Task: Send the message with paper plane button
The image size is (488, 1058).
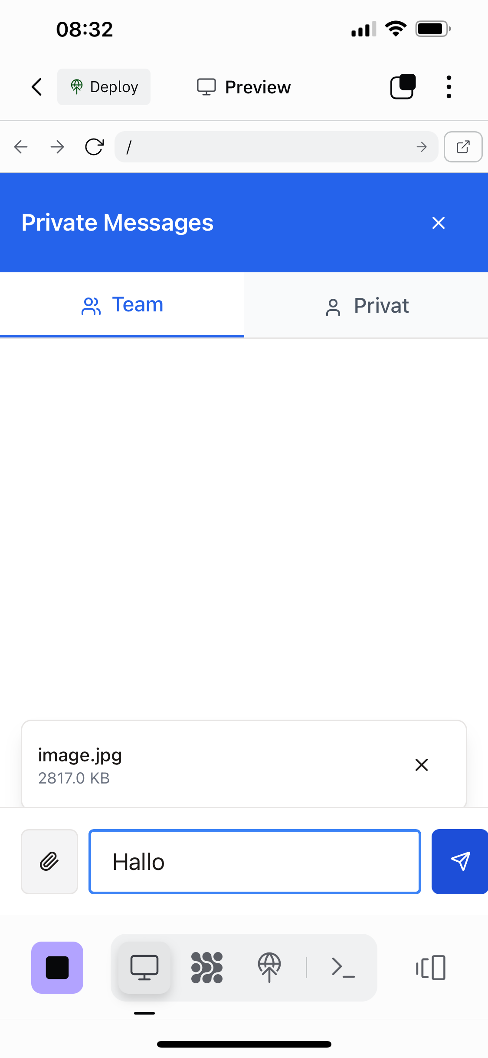Action: [x=459, y=862]
